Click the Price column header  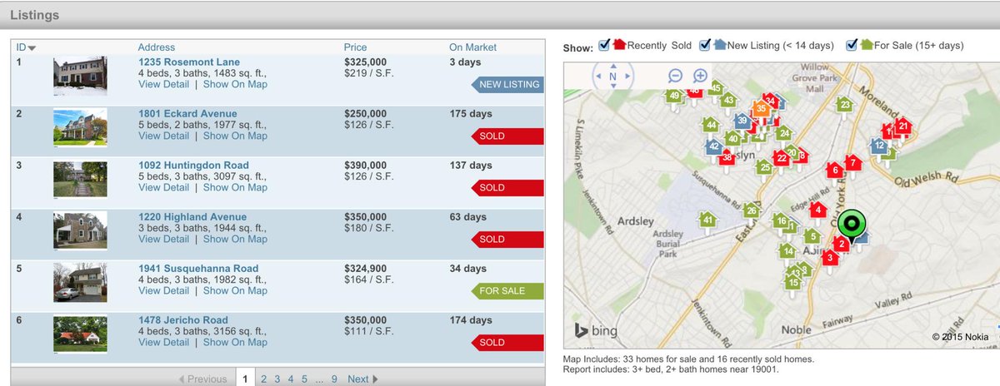pyautogui.click(x=355, y=47)
